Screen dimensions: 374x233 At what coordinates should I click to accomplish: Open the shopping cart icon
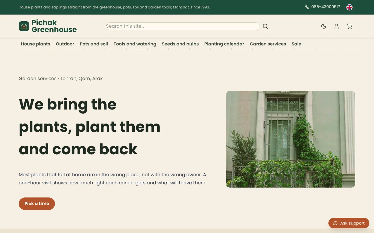349,26
